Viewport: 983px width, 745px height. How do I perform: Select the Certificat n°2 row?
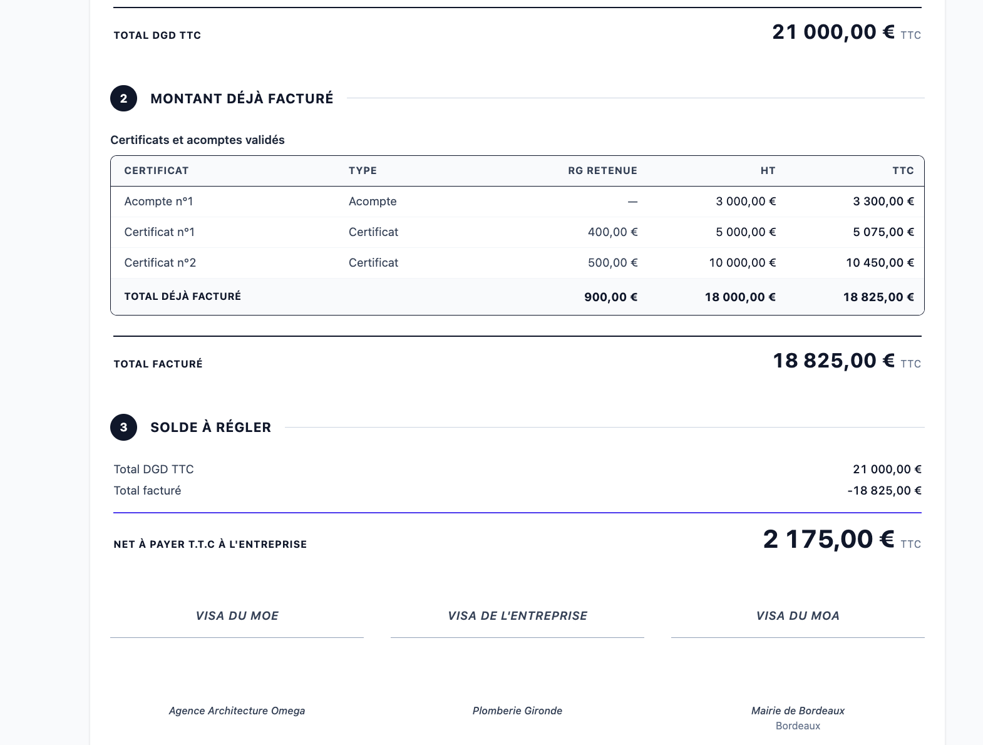[x=517, y=263]
